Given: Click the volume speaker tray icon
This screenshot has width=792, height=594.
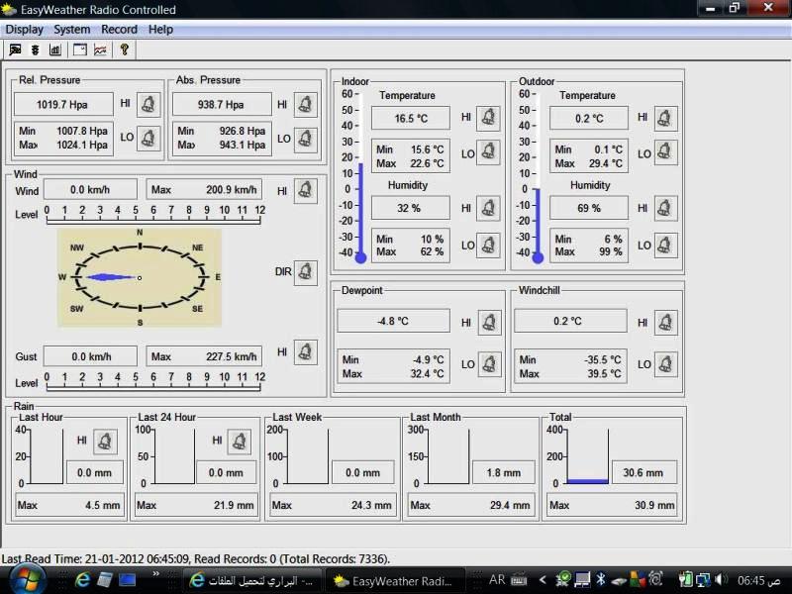Looking at the screenshot, I should tap(720, 580).
